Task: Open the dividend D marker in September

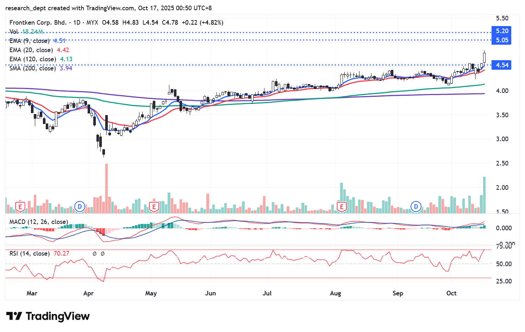Action: [x=416, y=207]
